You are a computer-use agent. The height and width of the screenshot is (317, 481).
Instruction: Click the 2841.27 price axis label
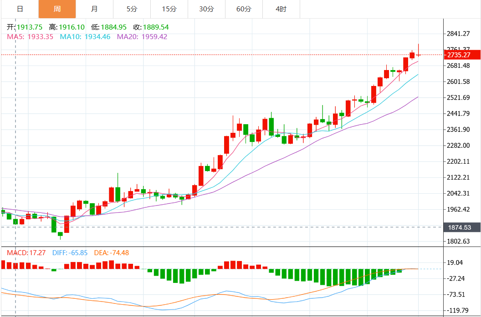pyautogui.click(x=458, y=34)
